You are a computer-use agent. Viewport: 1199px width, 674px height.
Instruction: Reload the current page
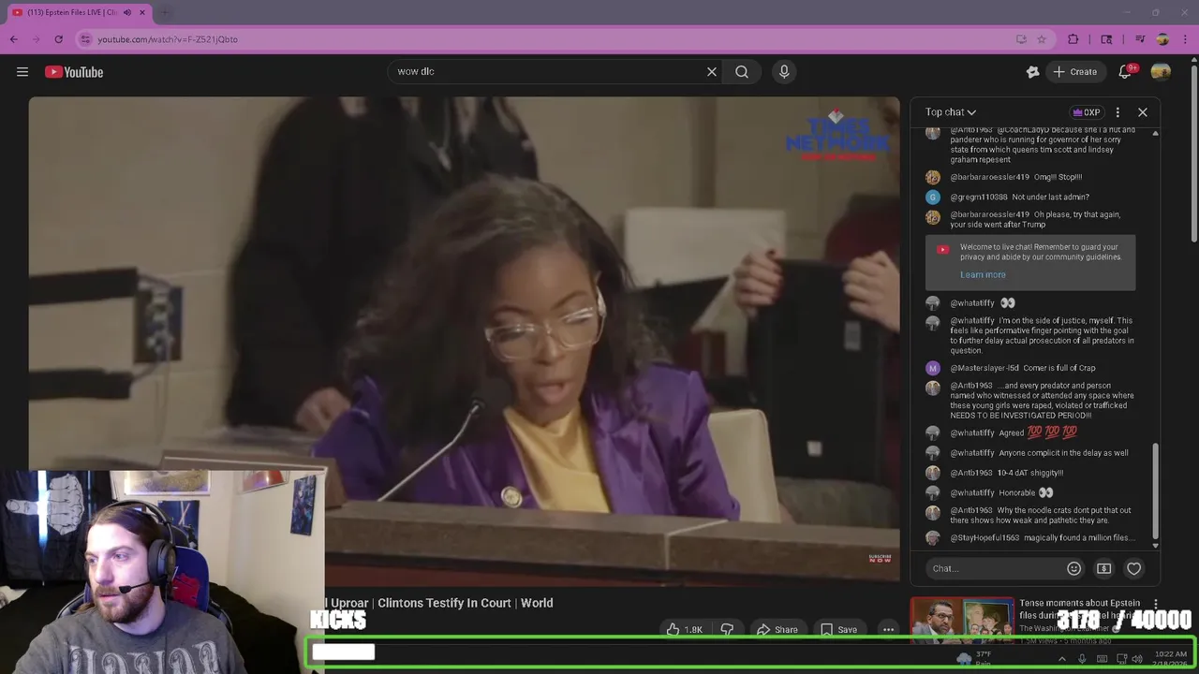(59, 39)
